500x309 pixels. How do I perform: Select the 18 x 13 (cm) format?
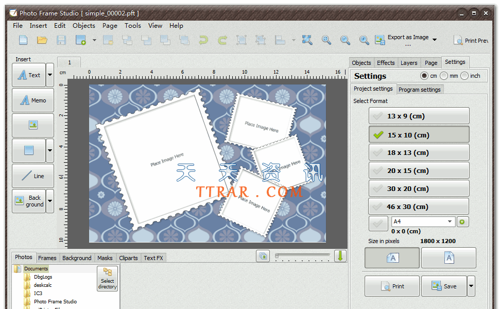point(419,152)
